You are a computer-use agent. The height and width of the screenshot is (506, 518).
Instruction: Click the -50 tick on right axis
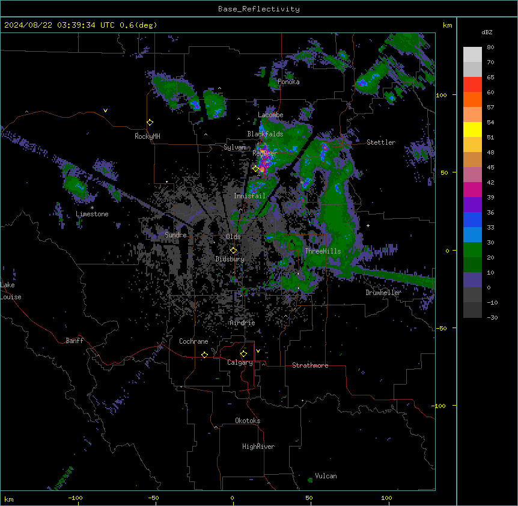coord(441,328)
